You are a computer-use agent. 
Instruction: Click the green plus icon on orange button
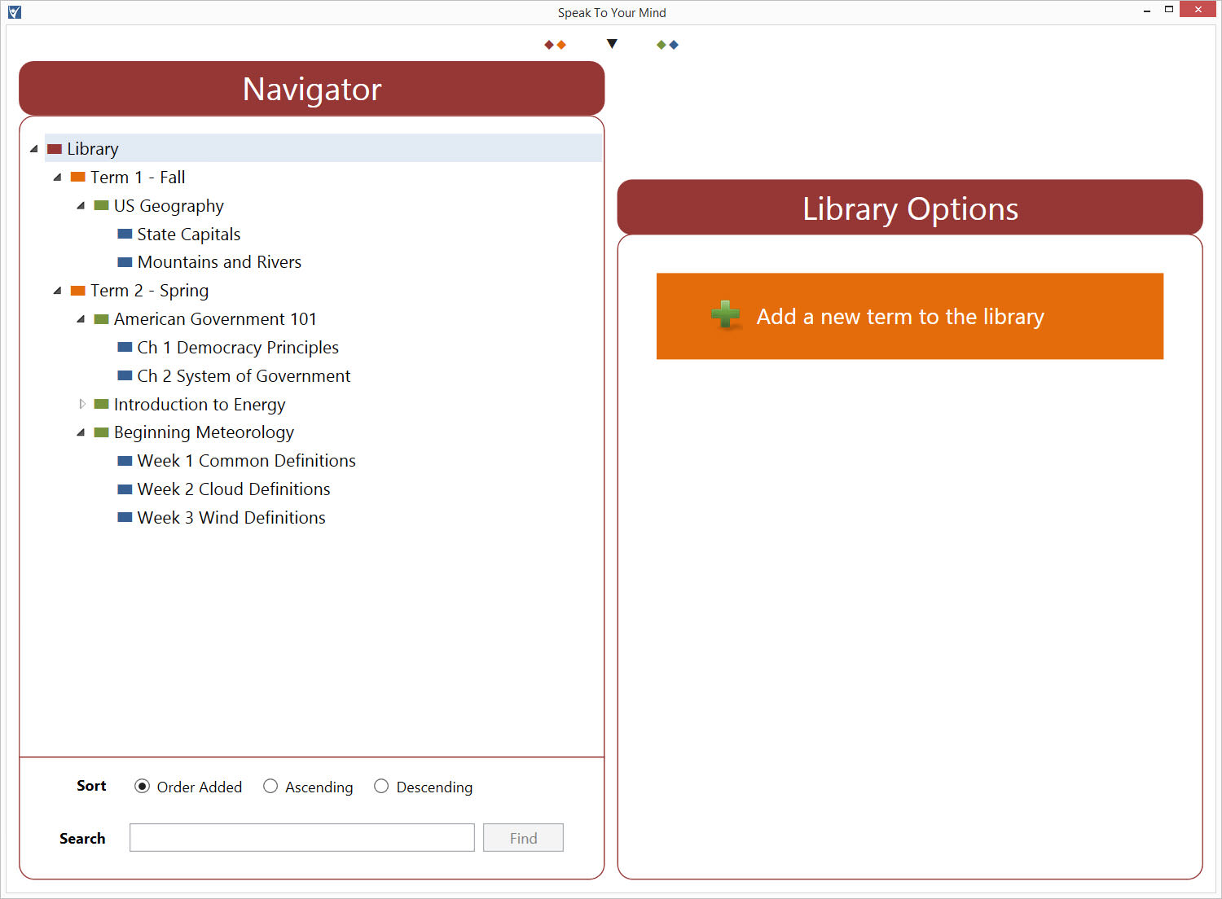pos(725,315)
